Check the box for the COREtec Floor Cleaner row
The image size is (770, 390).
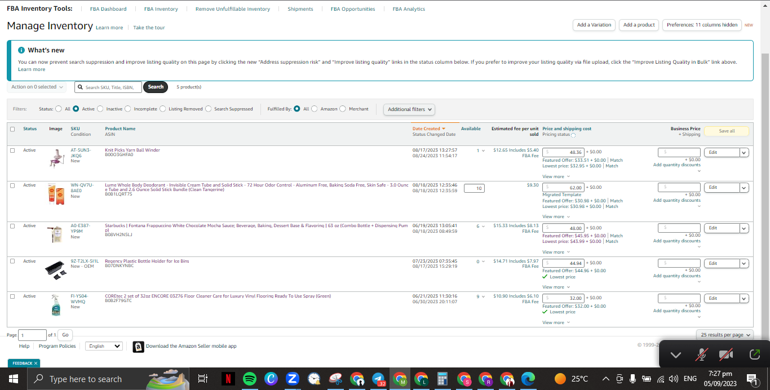click(x=12, y=296)
